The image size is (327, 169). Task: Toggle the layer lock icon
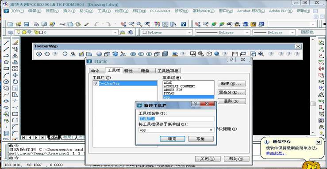[x=36, y=32]
